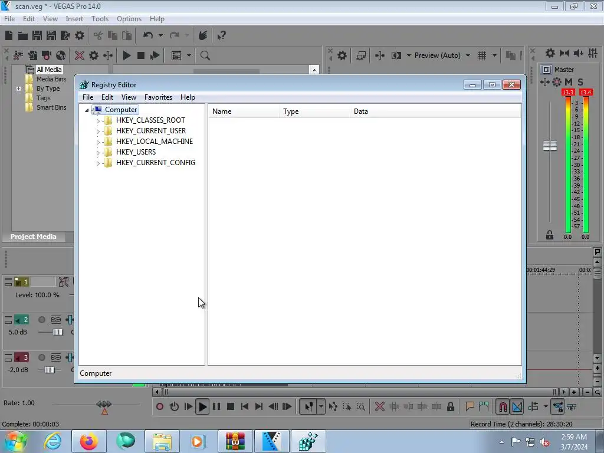604x453 pixels.
Task: Click track 3 Arm for Record button
Action: pos(42,357)
